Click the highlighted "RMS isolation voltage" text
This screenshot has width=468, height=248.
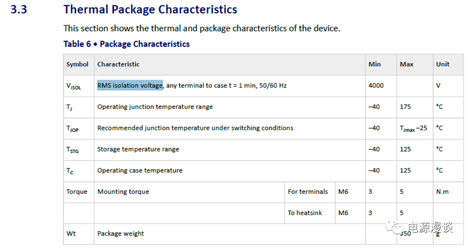coord(130,85)
